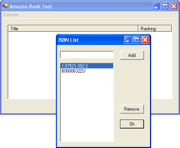Viewport: 180px width, 148px height.
Task: Maximize the ISBN List dialog
Action: tap(136, 40)
